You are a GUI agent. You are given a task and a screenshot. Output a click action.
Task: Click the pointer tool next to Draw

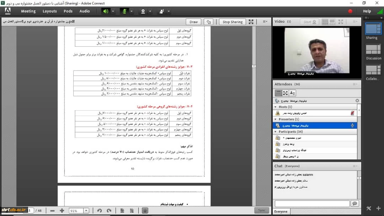tap(209, 22)
